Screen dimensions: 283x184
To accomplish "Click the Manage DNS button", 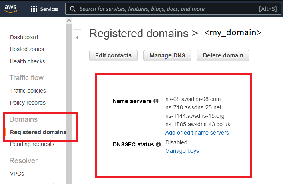I will coord(167,55).
